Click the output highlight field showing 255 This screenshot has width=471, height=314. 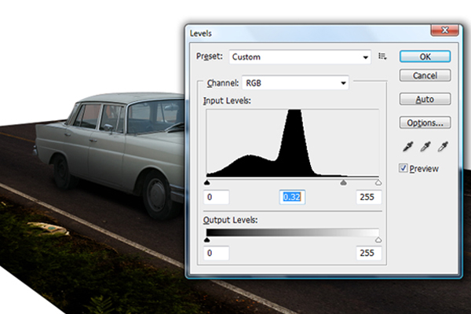click(369, 253)
